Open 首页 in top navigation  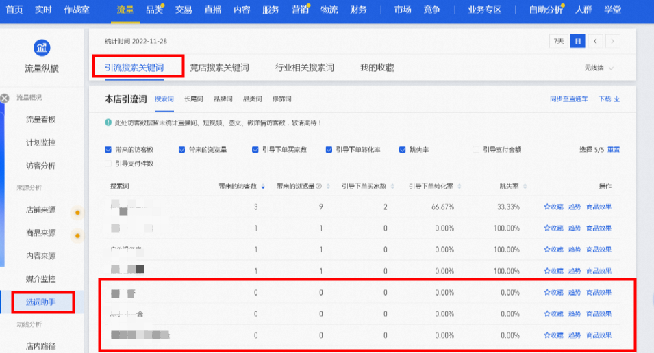14,10
